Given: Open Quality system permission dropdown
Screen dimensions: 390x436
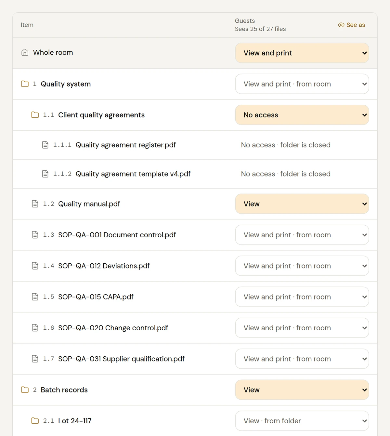Looking at the screenshot, I should tap(302, 84).
